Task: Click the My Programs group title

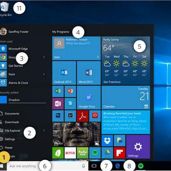Action: 61,32
